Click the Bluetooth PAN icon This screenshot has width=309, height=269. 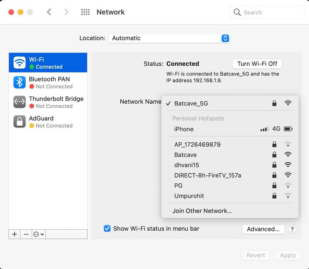[x=19, y=82]
